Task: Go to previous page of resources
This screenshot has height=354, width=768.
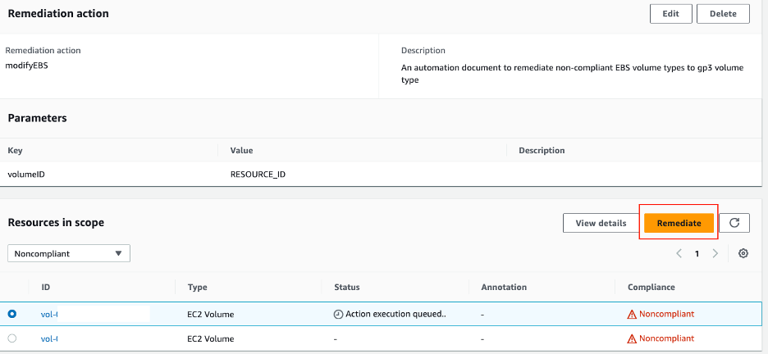Action: (x=679, y=253)
